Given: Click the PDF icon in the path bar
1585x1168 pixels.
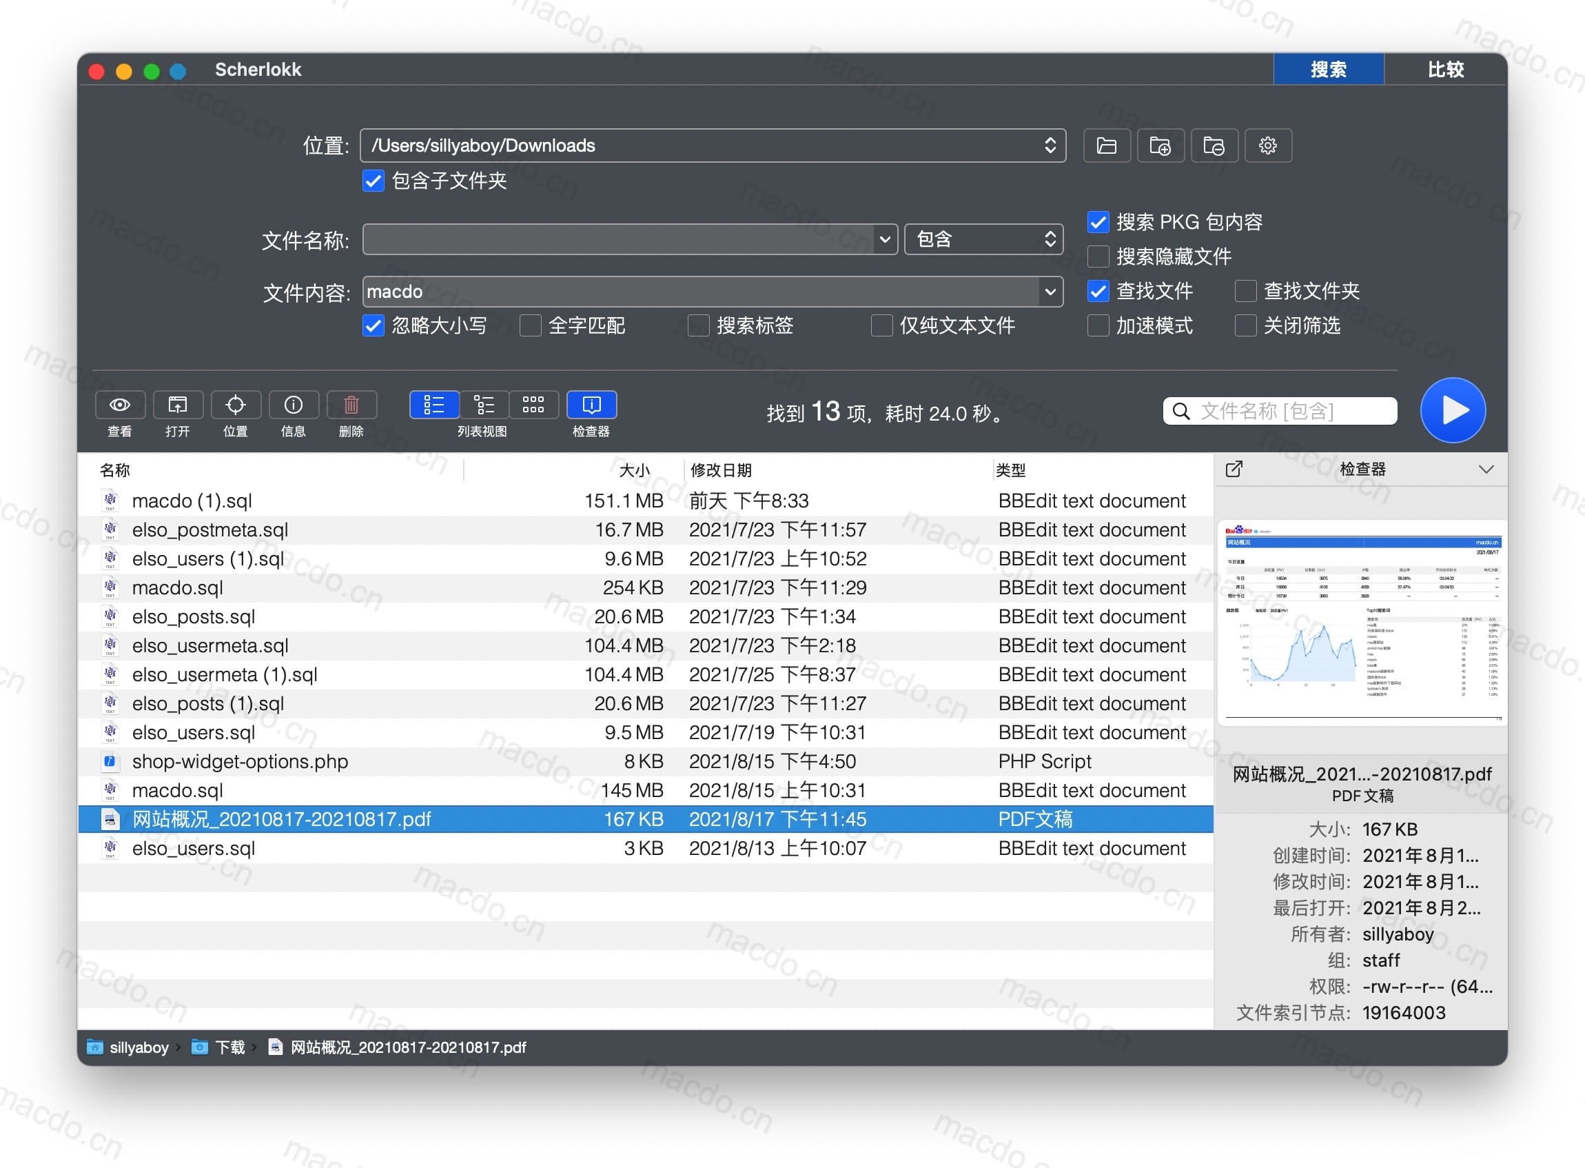Looking at the screenshot, I should (x=276, y=1047).
